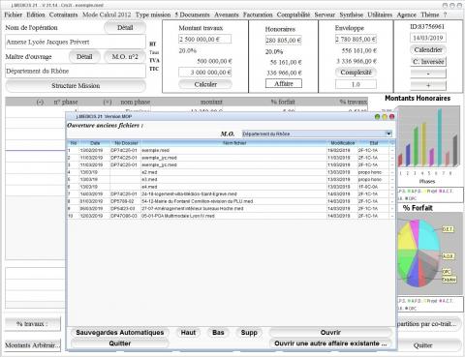Open the 5 Documents menu

point(192,15)
